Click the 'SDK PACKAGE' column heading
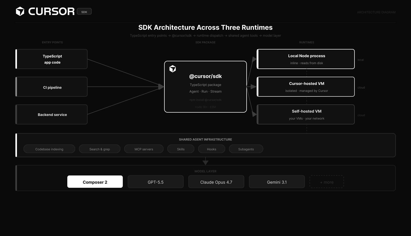411x236 pixels. 206,42
